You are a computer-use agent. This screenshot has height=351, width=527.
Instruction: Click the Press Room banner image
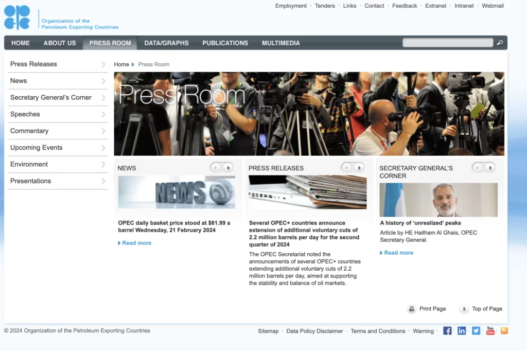pos(309,114)
